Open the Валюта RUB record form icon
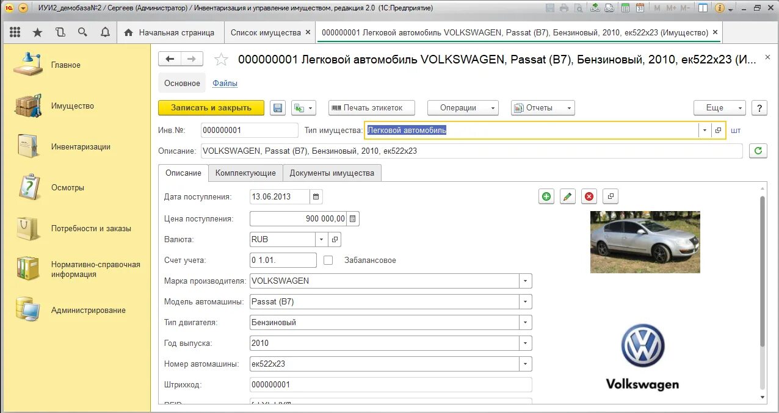The image size is (779, 413). [x=335, y=240]
